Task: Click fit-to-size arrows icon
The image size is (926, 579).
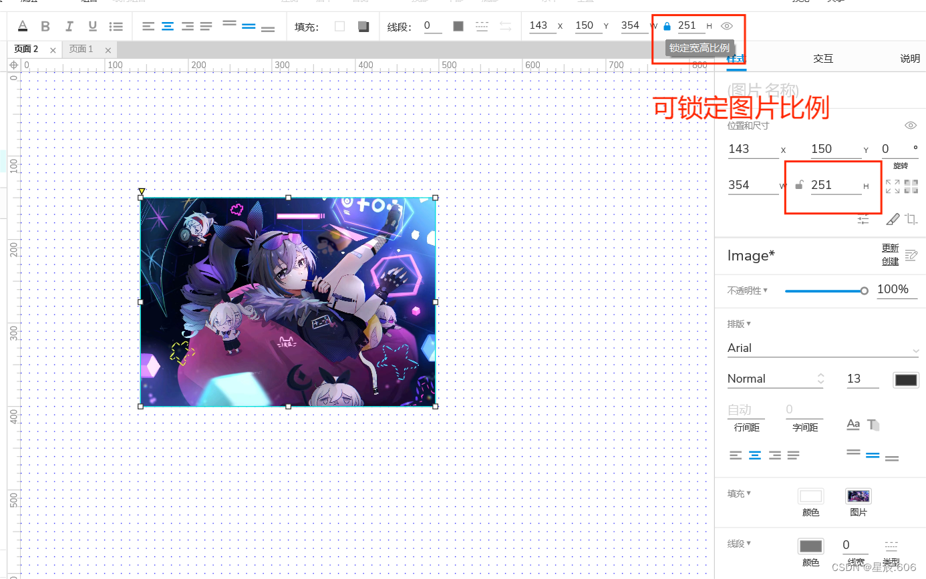Action: click(x=893, y=186)
